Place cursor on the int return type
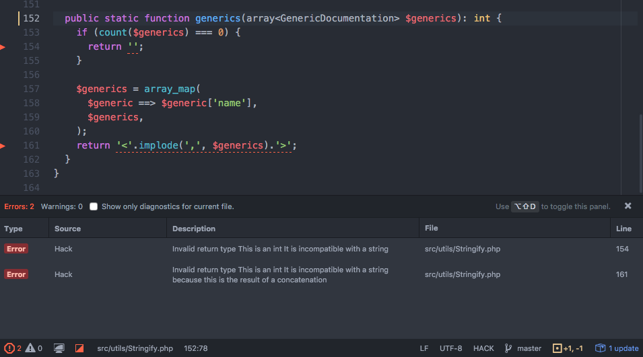Image resolution: width=643 pixels, height=357 pixels. 482,18
